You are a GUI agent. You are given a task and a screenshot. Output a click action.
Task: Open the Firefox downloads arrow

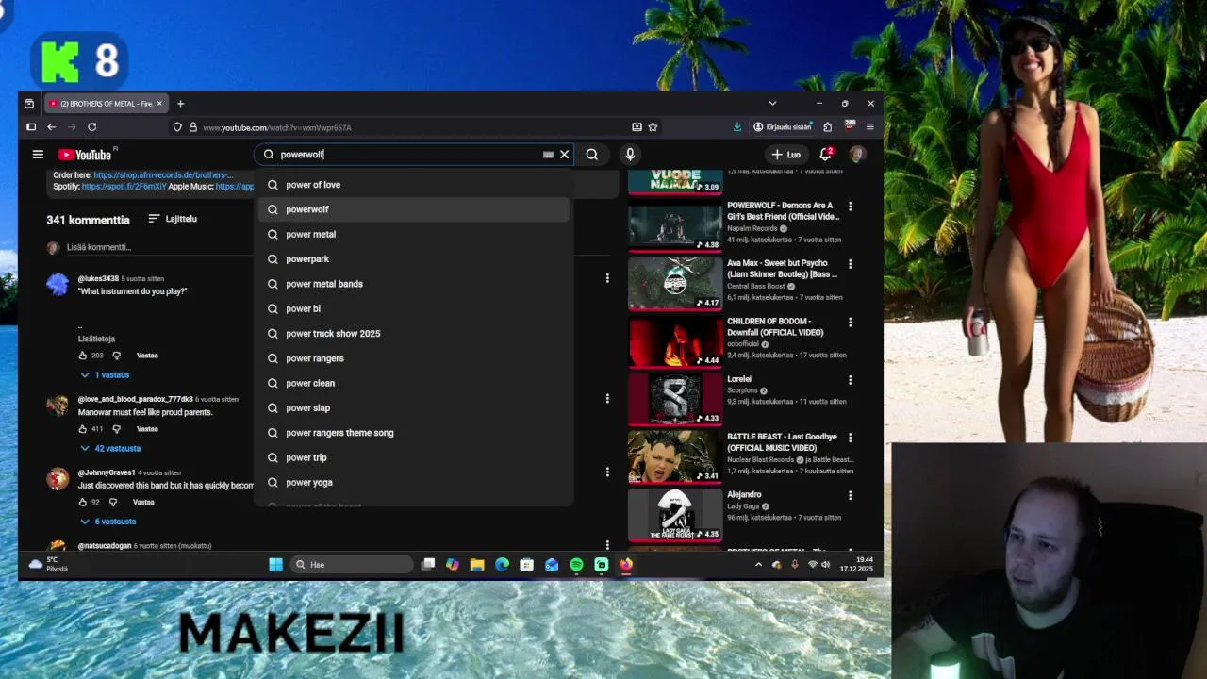(x=736, y=127)
